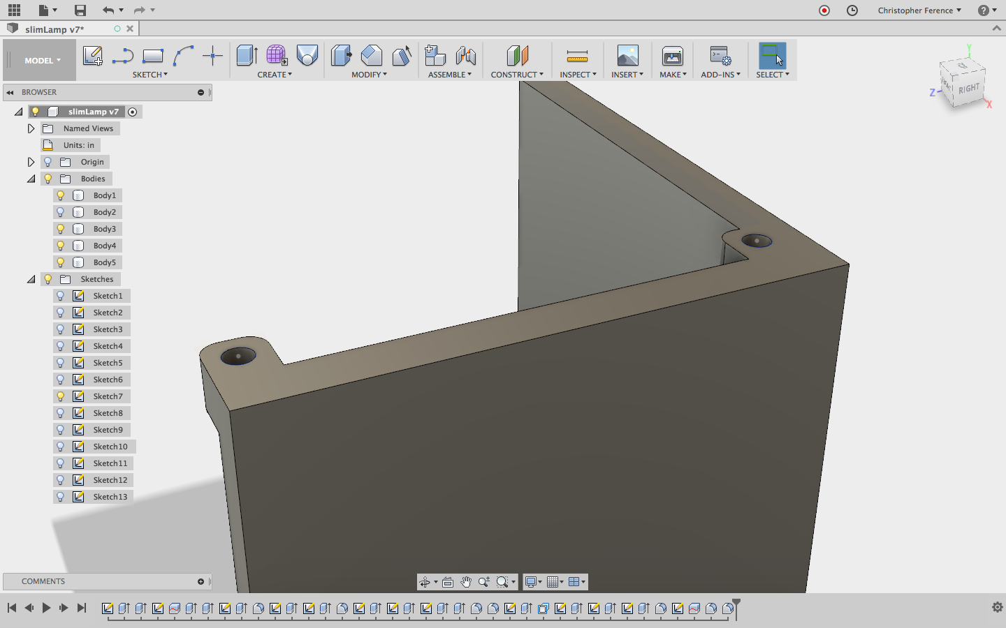
Task: Select the Arc sketch tool
Action: click(183, 56)
